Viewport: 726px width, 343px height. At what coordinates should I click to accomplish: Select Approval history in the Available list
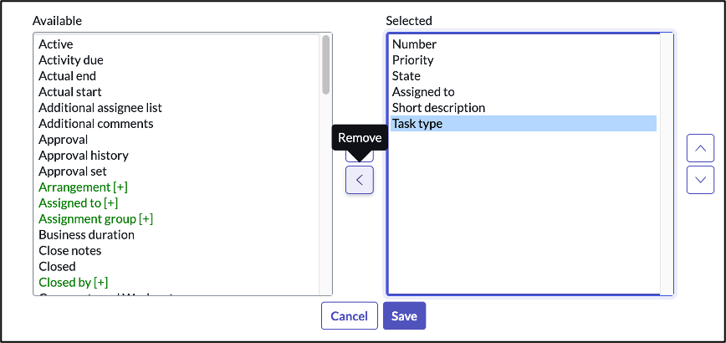click(x=84, y=156)
